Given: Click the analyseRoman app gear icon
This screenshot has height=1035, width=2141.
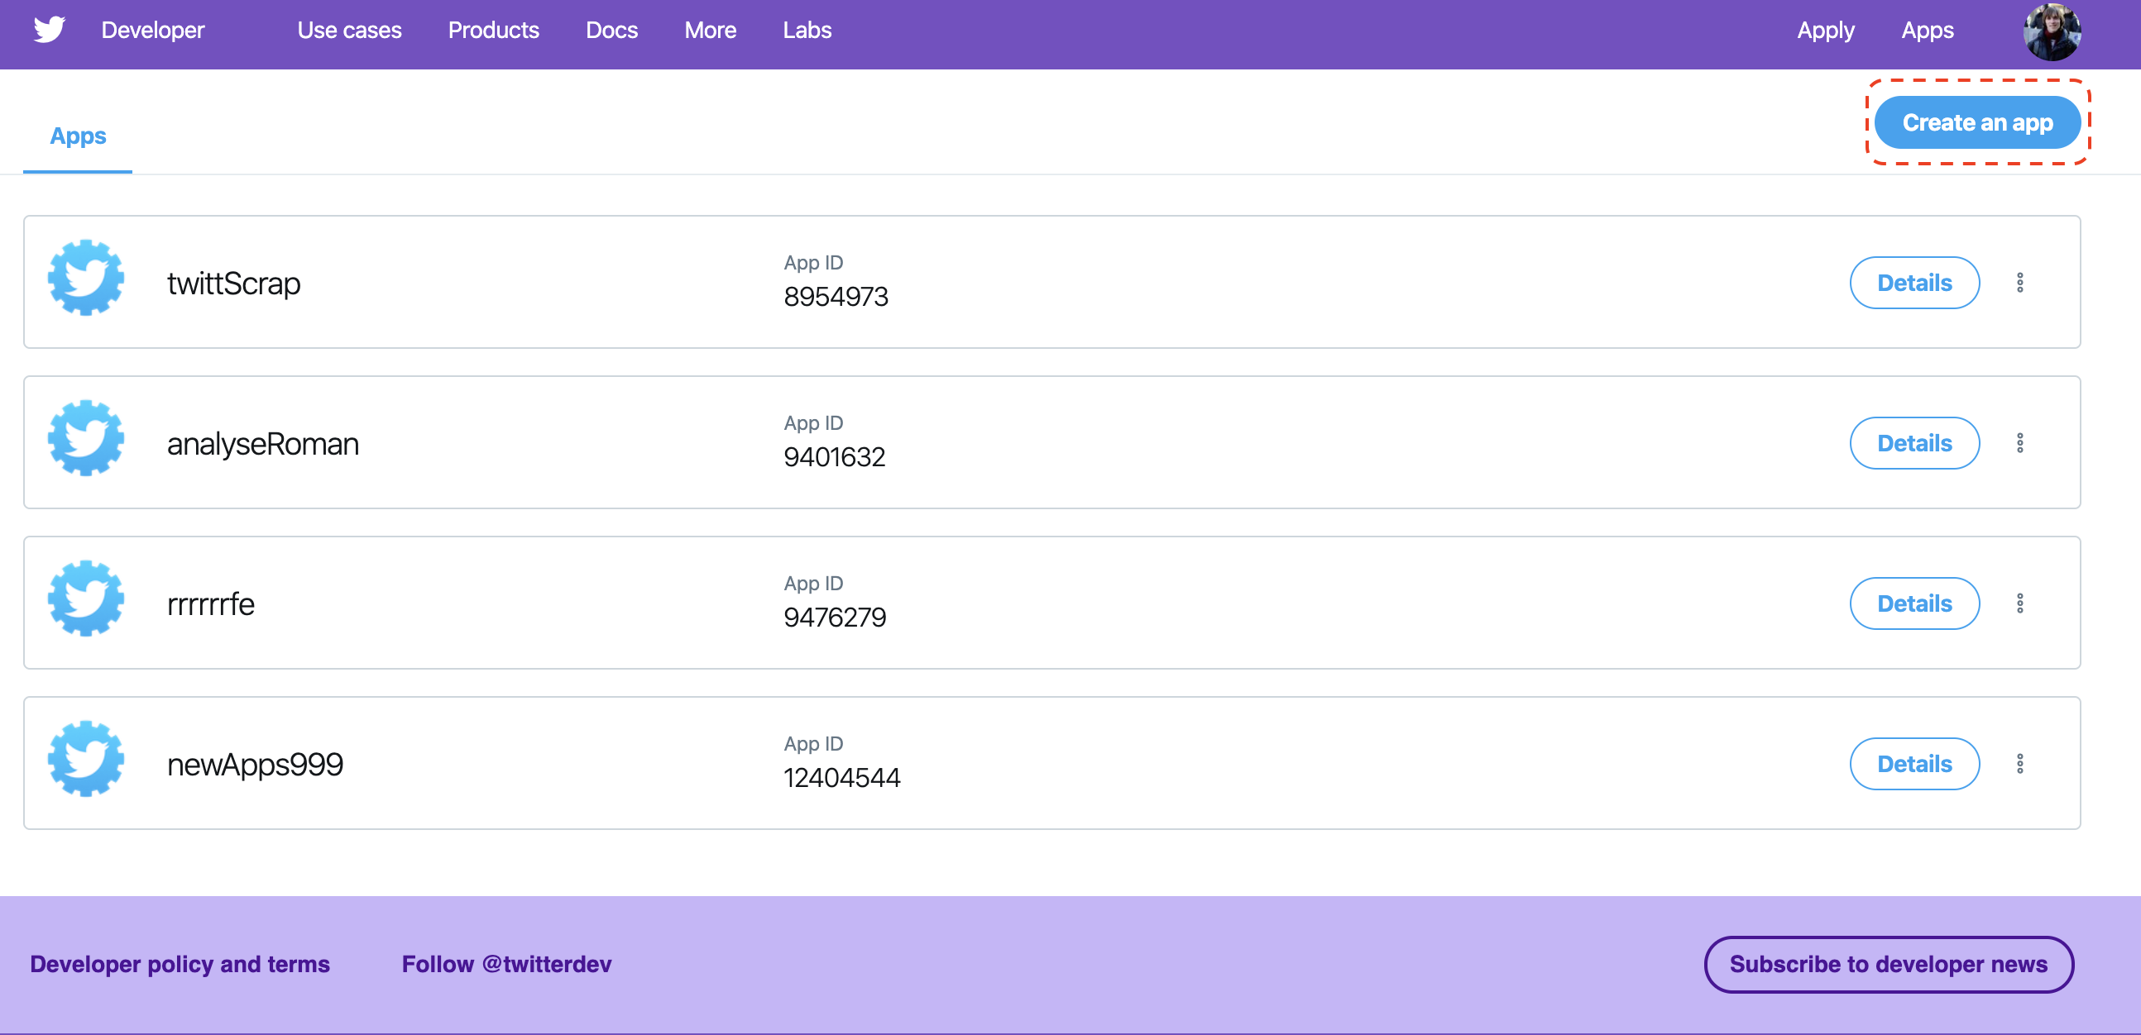Looking at the screenshot, I should (x=85, y=439).
